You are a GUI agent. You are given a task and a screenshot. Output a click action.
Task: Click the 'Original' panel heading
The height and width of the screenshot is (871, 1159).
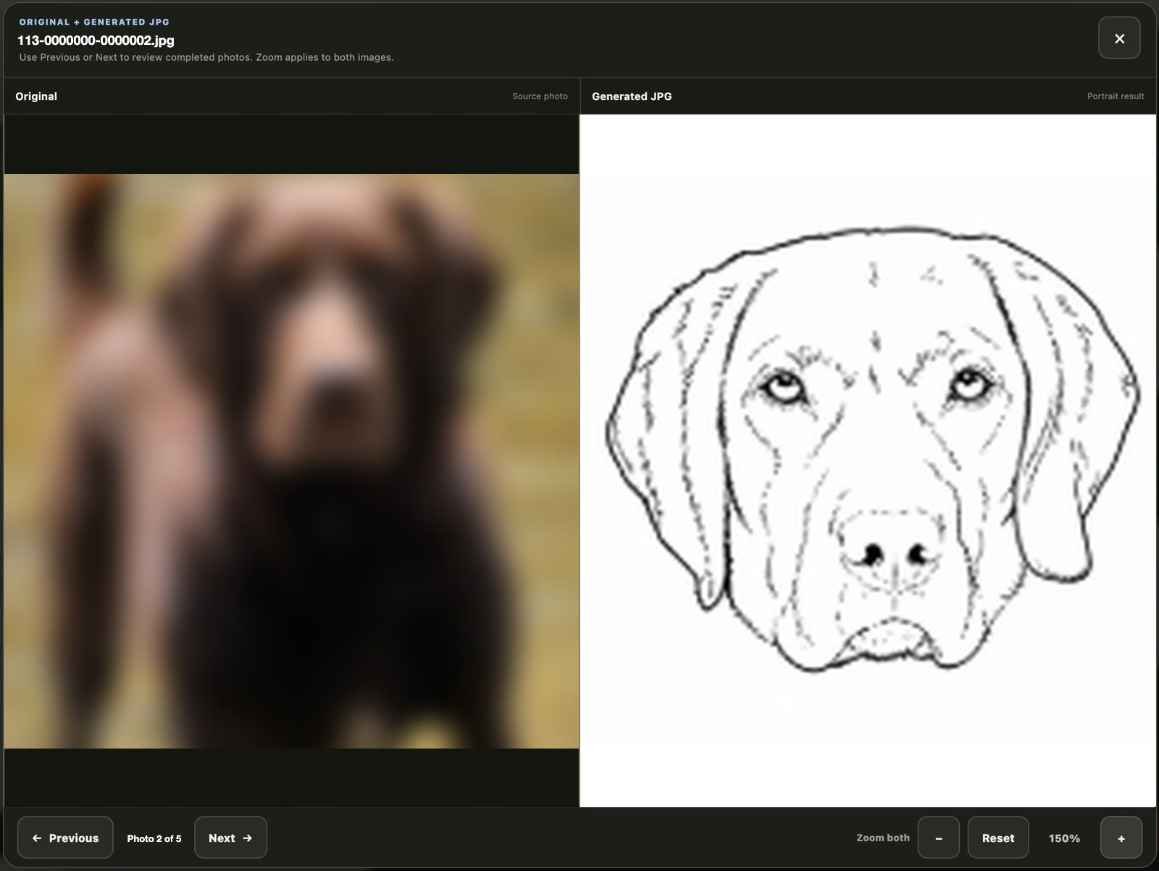coord(36,96)
